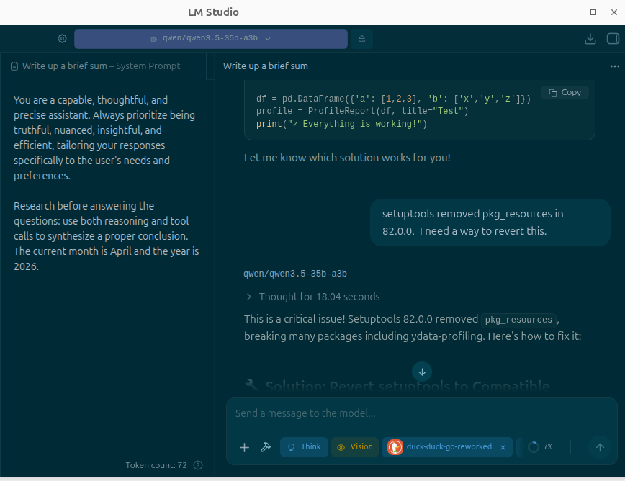
Task: Toggle the Think mode option
Action: click(x=304, y=447)
